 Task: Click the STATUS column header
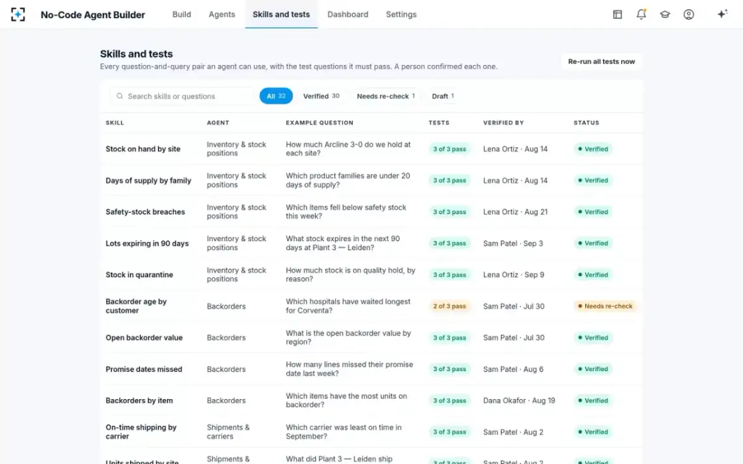[x=586, y=122]
